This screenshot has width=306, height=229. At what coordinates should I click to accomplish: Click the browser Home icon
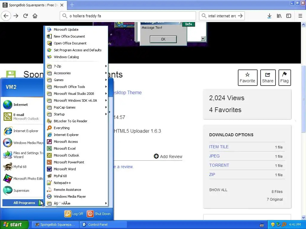35,16
